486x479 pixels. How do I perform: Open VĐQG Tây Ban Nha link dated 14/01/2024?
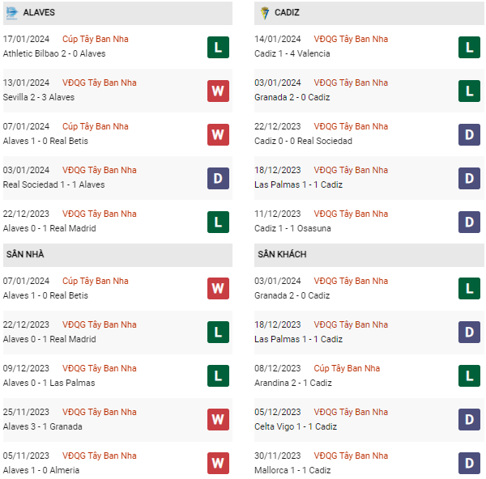coord(351,39)
